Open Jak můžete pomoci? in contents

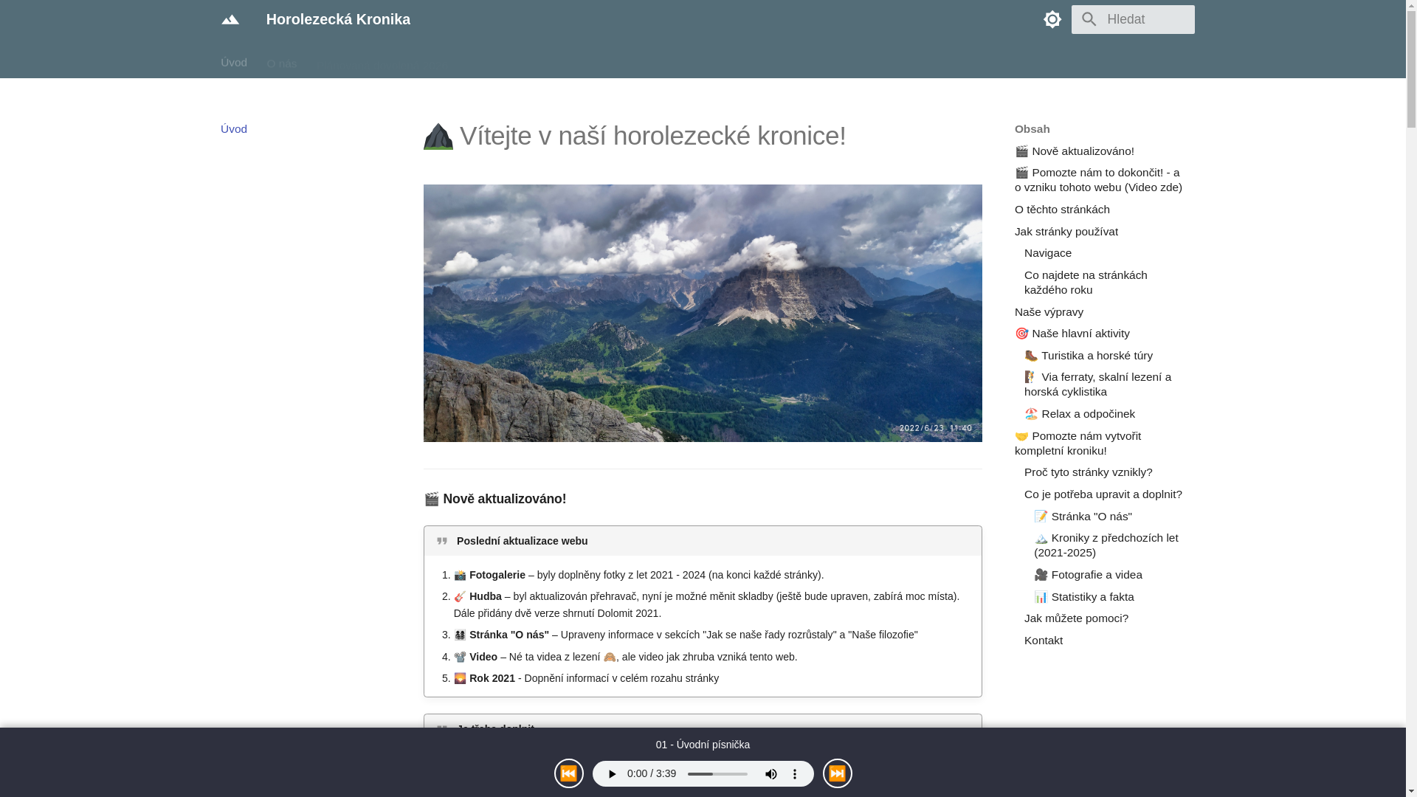[1076, 618]
